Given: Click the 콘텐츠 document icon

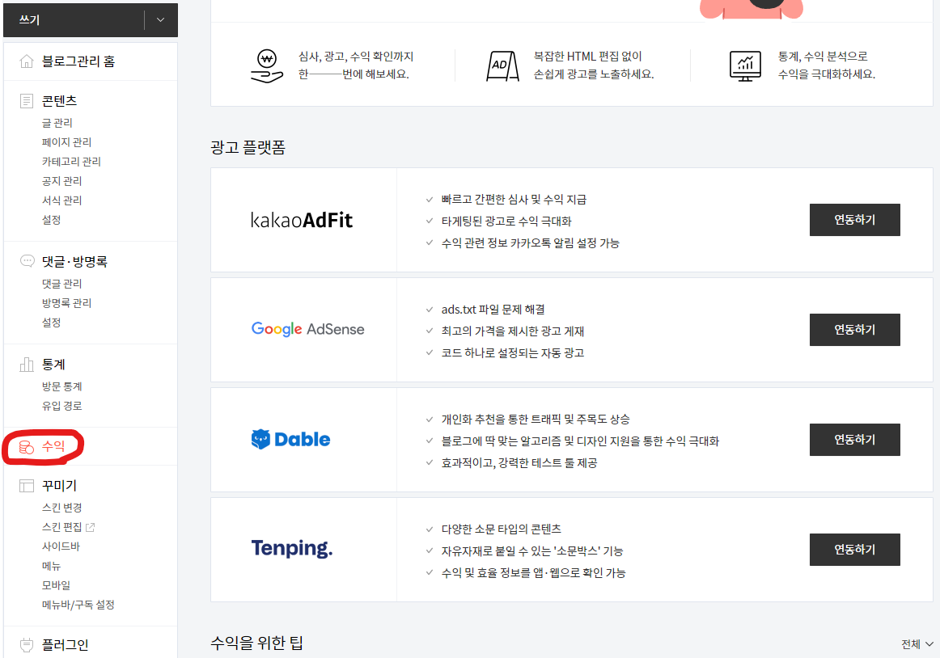Looking at the screenshot, I should pyautogui.click(x=27, y=101).
